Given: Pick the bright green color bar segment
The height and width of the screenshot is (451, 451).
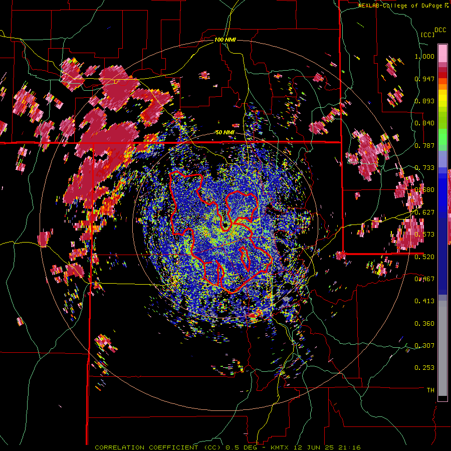Looking at the screenshot, I should click(442, 137).
